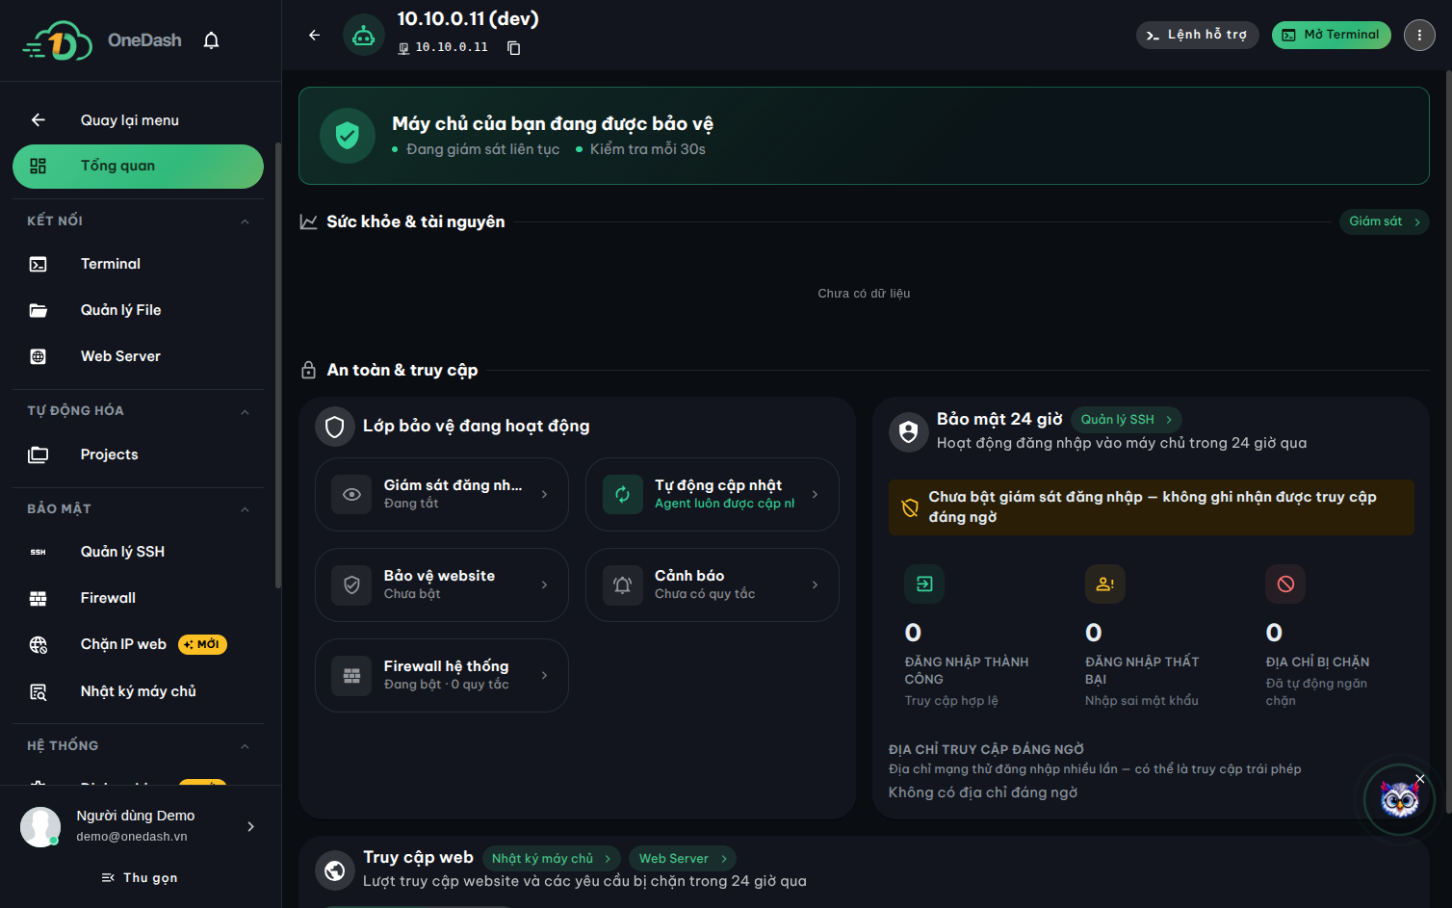Image resolution: width=1452 pixels, height=908 pixels.
Task: Copy the server IP address 10.10.0.11
Action: click(514, 48)
